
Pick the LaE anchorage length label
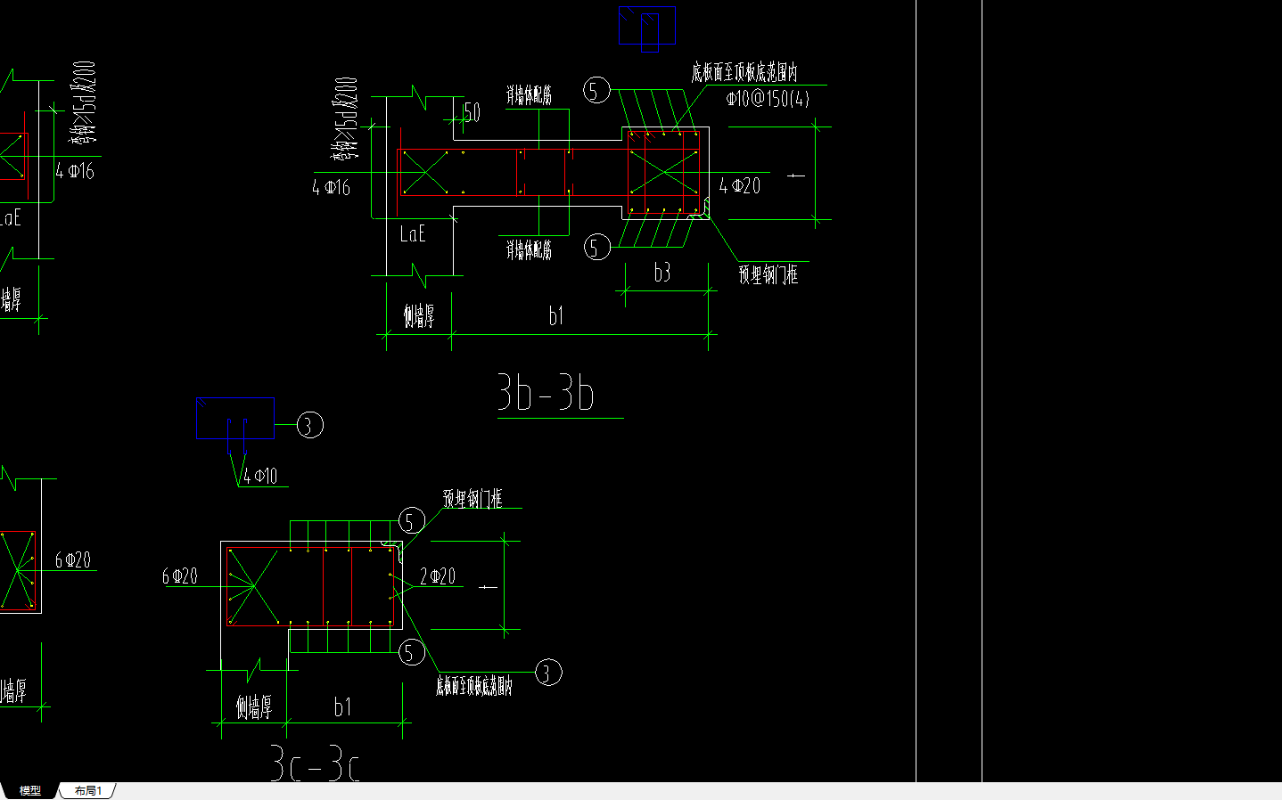(x=413, y=233)
